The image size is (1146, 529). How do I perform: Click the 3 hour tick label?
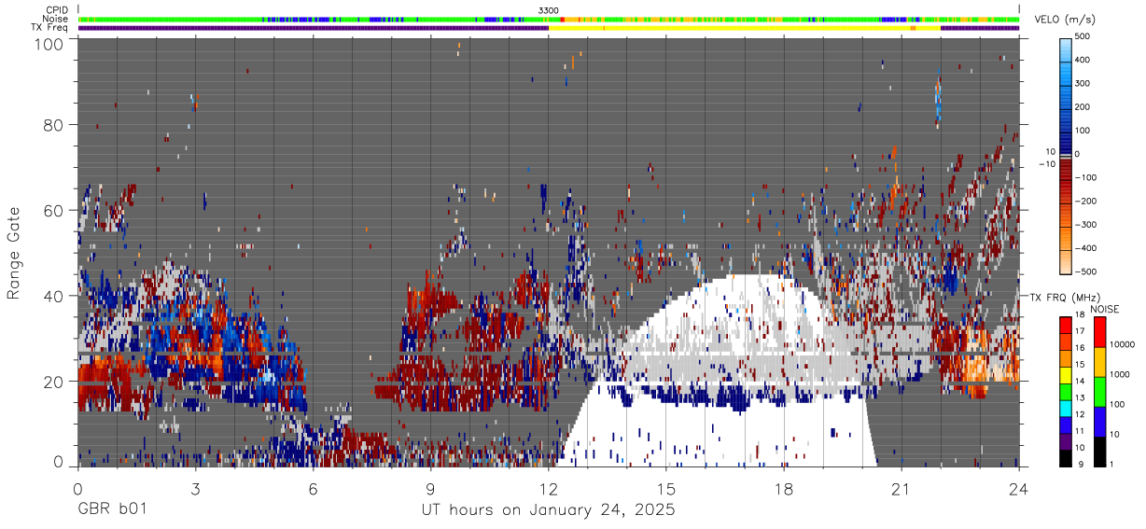[x=195, y=489]
